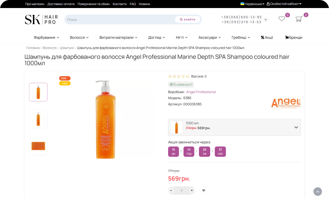Expand the Витратні матеріали menu

coord(118,38)
